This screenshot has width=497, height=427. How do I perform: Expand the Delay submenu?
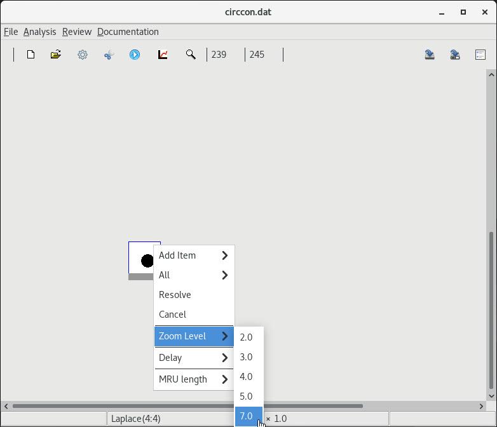tap(194, 358)
